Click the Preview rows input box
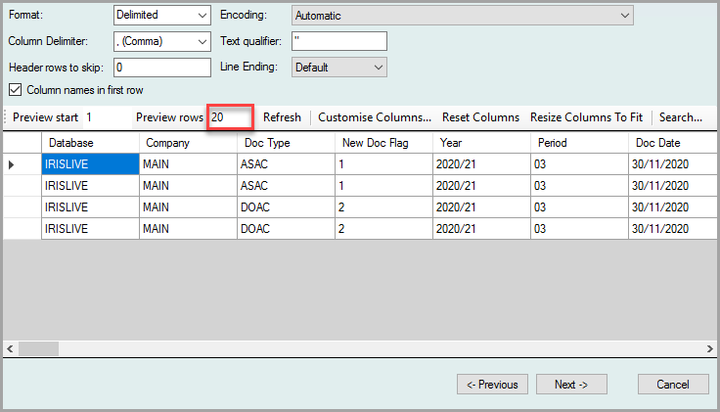The height and width of the screenshot is (412, 720). tap(230, 117)
